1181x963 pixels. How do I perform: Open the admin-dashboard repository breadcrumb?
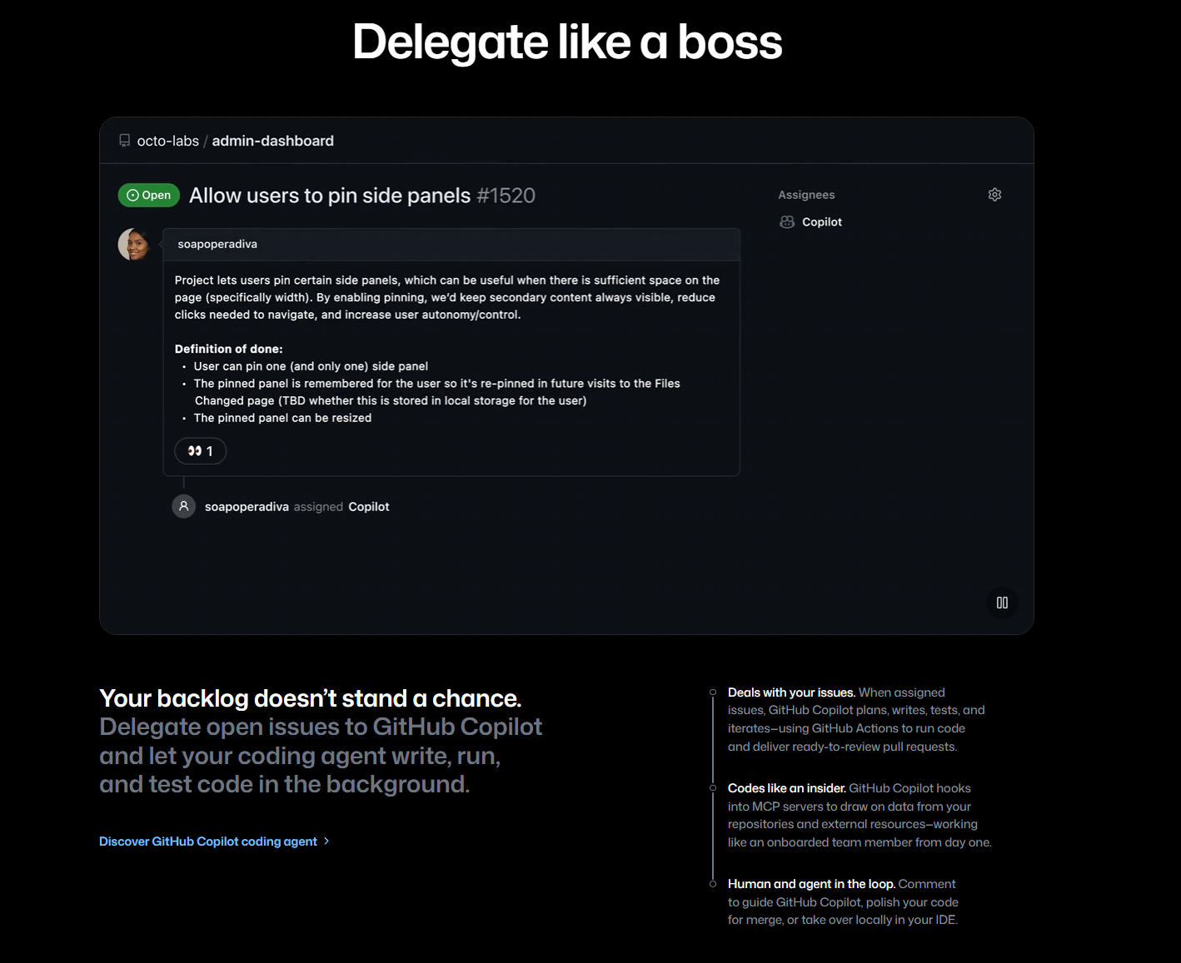click(272, 140)
